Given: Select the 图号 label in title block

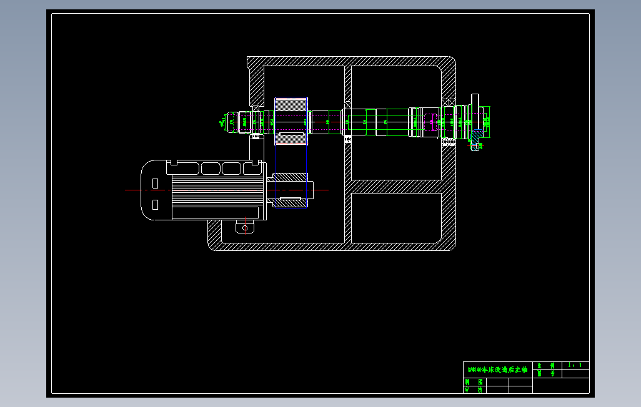Looking at the screenshot, I should [x=546, y=373].
